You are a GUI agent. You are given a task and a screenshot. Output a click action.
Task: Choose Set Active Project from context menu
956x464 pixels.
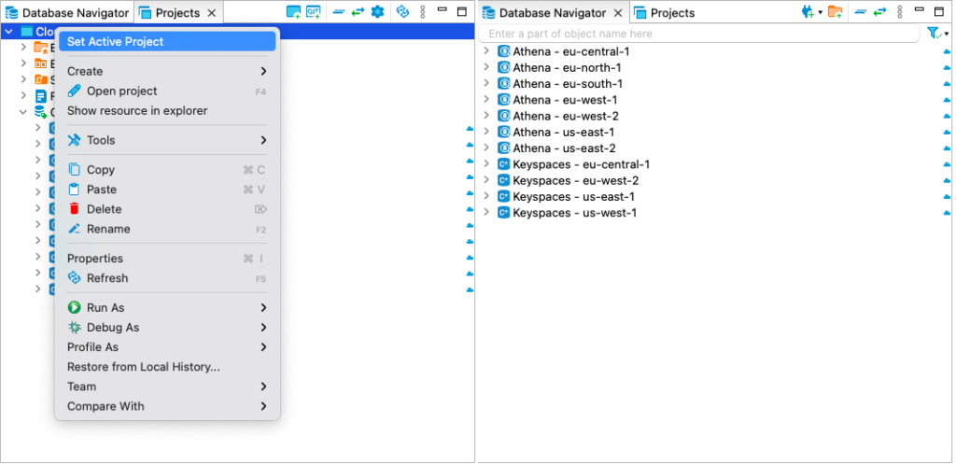tap(167, 41)
